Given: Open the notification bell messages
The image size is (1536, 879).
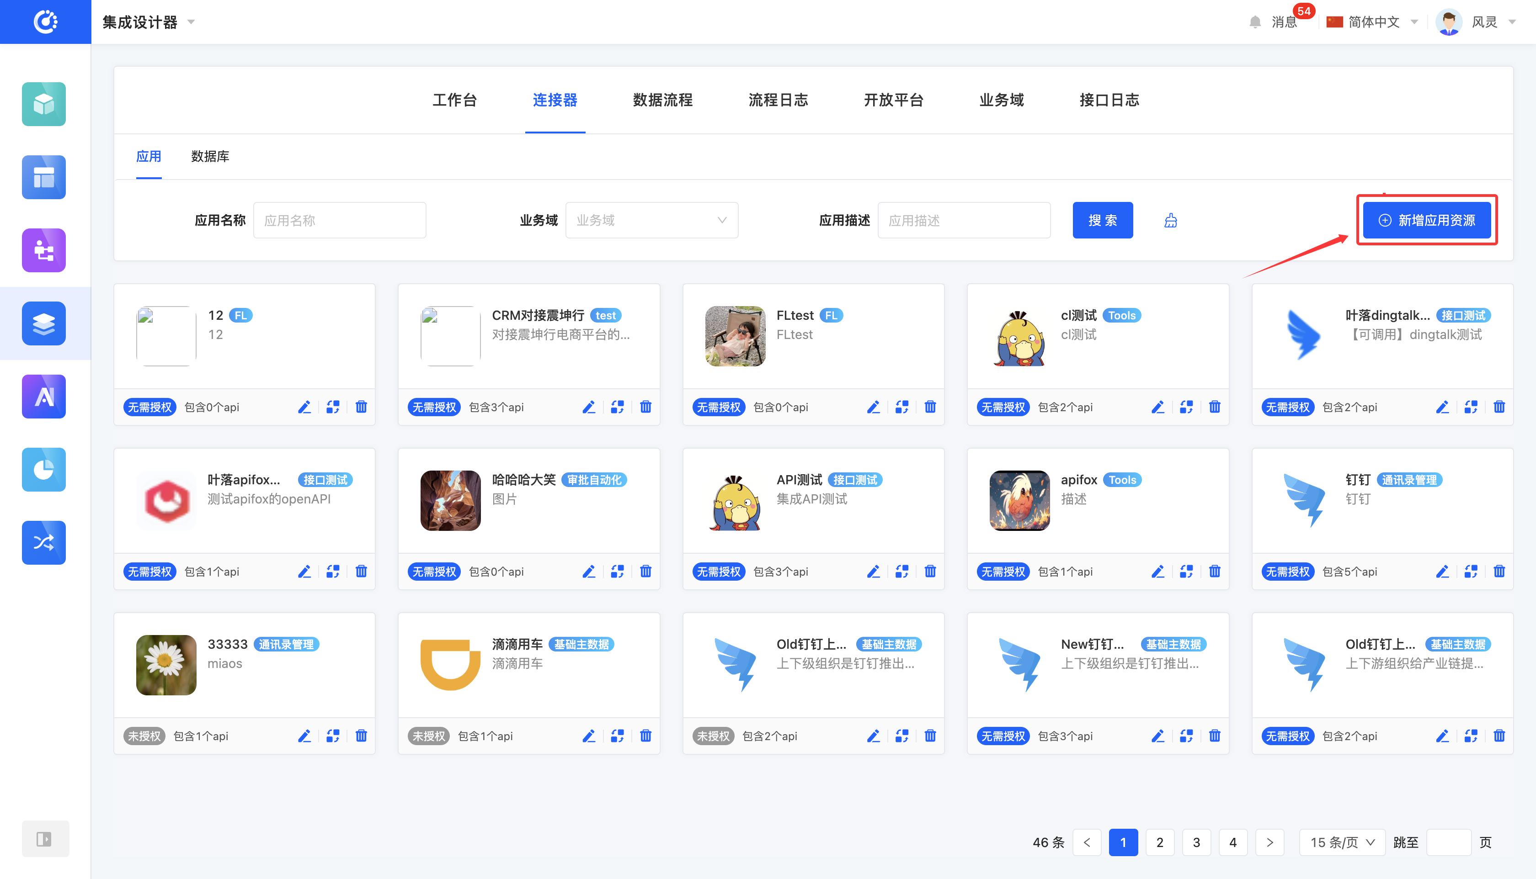Looking at the screenshot, I should (x=1255, y=22).
